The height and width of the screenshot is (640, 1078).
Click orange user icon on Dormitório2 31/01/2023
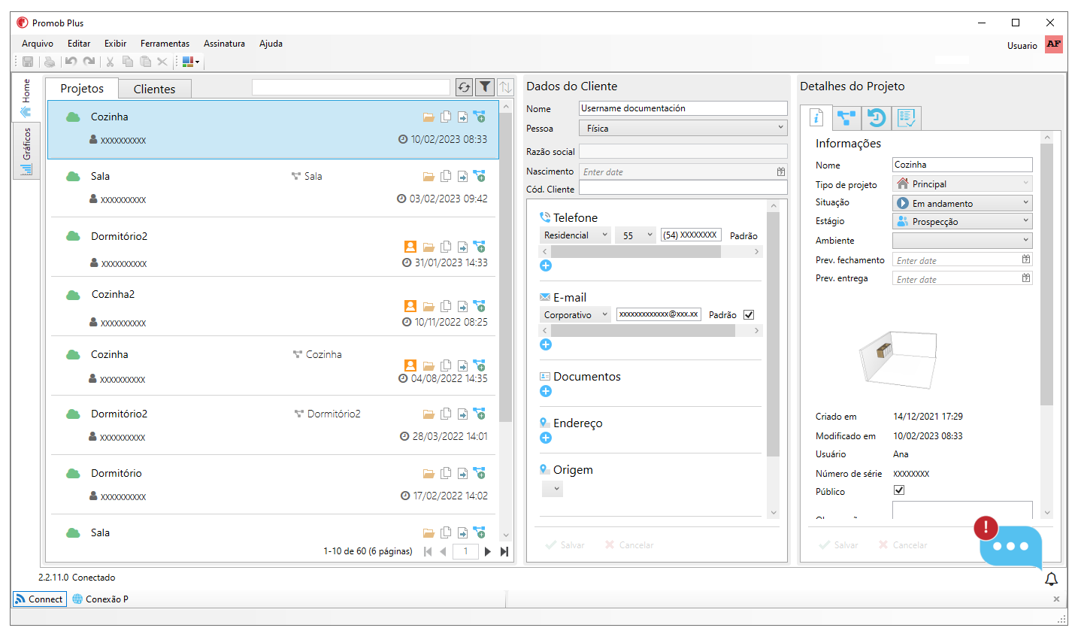(x=410, y=247)
